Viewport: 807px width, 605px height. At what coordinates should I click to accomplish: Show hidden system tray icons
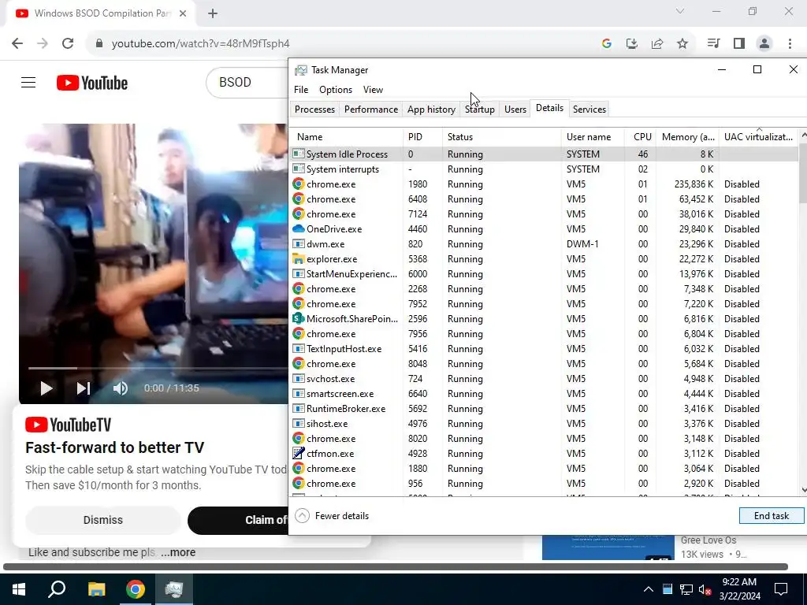point(649,589)
